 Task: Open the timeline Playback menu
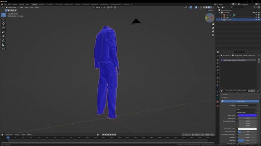pos(9,135)
